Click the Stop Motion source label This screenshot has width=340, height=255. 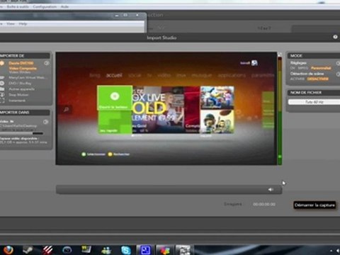coord(18,95)
